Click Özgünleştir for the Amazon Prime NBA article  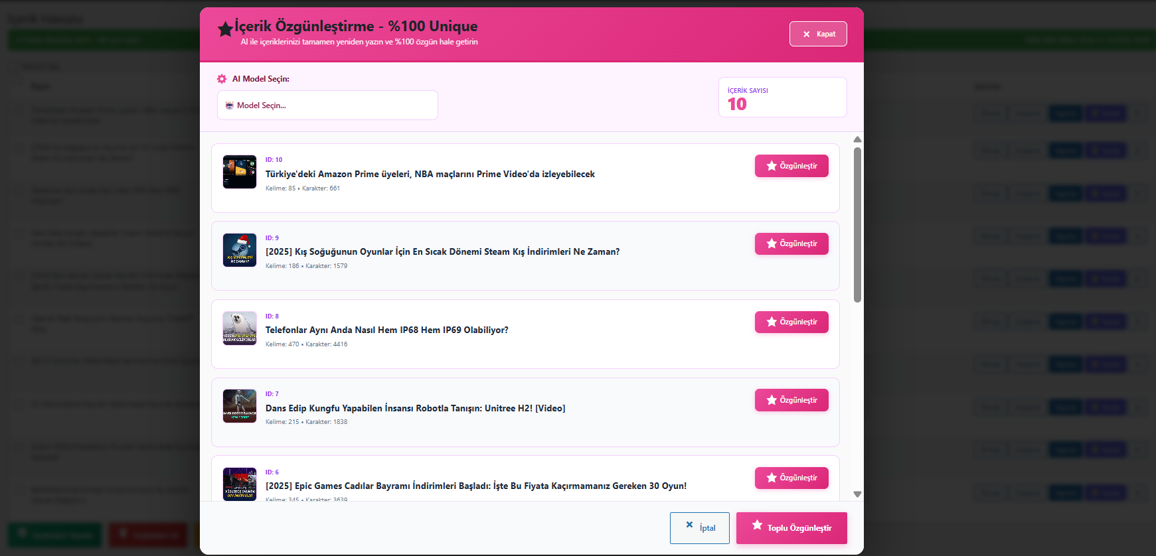click(791, 166)
